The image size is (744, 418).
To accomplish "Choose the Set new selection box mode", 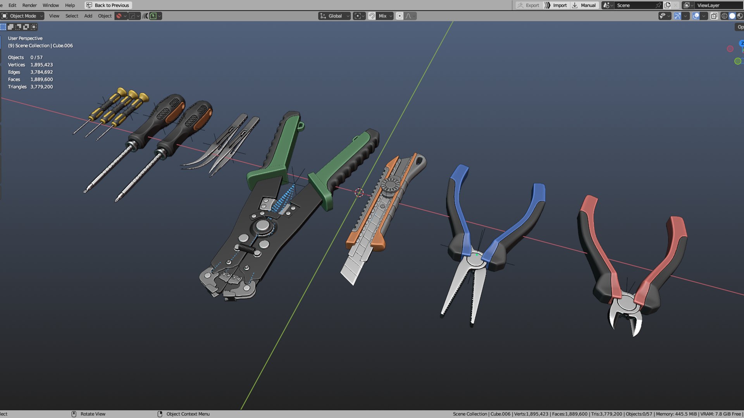I will tap(3, 27).
